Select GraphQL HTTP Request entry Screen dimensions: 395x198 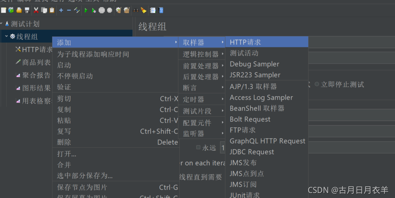tap(267, 141)
